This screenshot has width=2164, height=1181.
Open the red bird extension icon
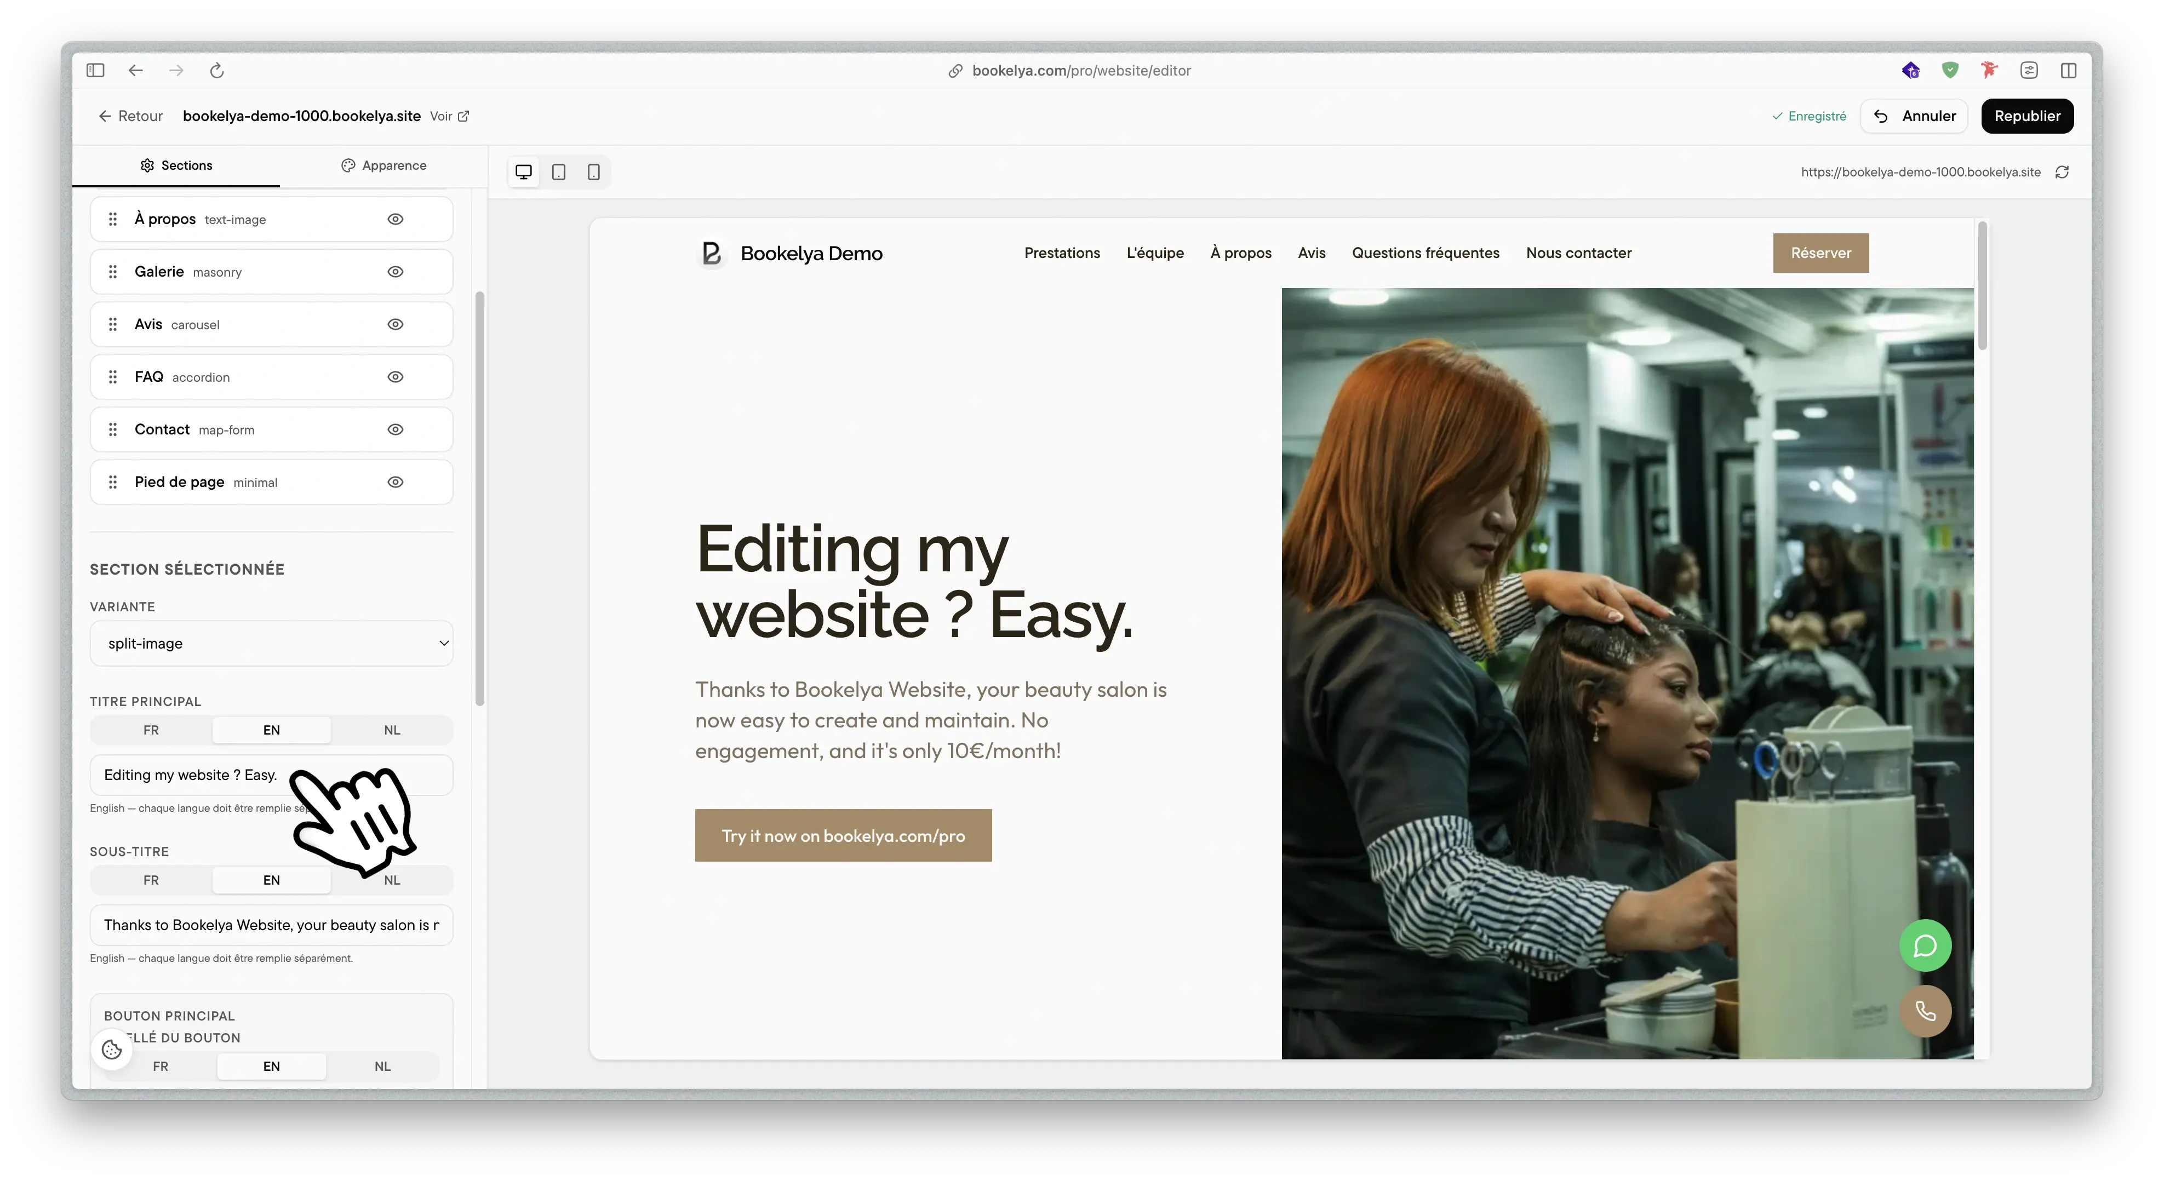tap(1989, 71)
